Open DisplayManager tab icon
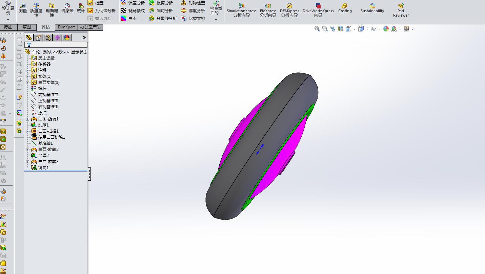 67,38
